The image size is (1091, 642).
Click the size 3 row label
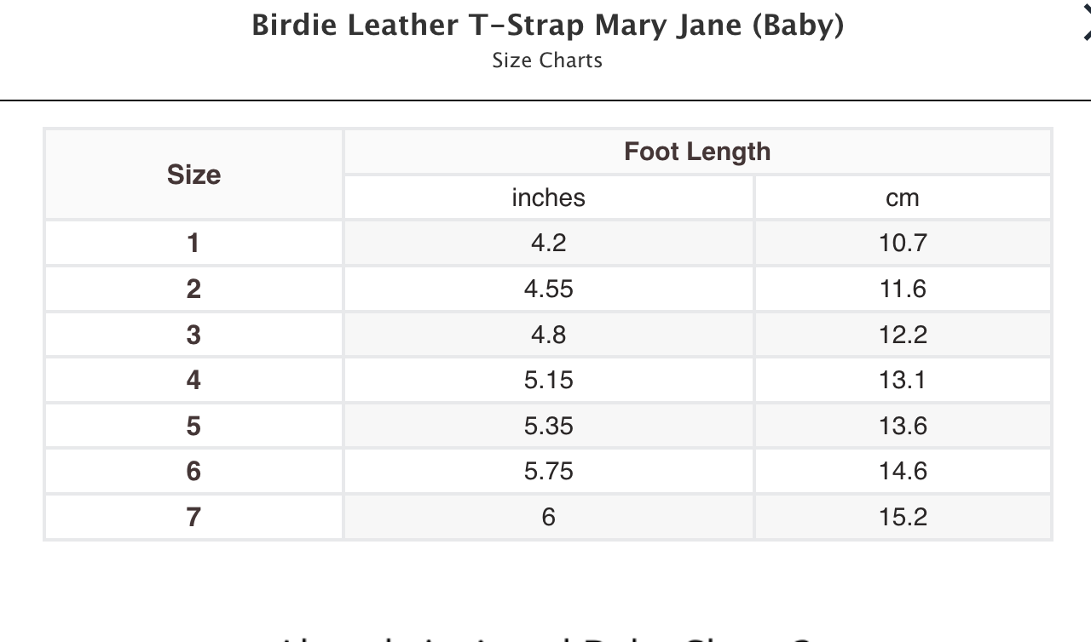[x=193, y=335]
